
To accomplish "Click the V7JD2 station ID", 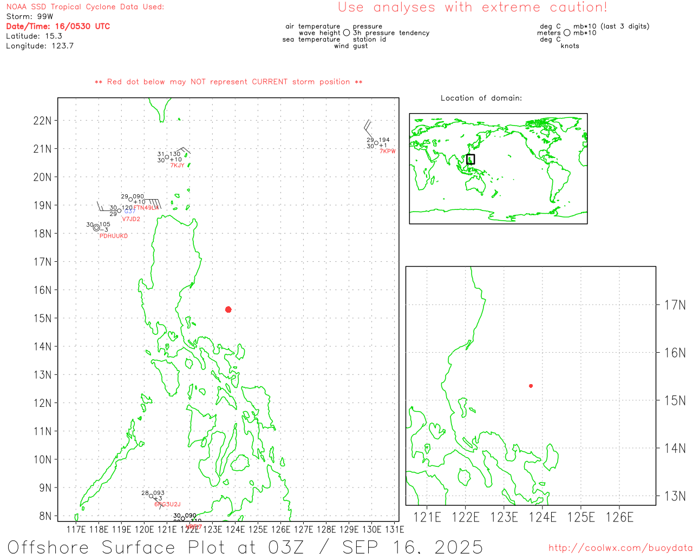I will point(131,219).
